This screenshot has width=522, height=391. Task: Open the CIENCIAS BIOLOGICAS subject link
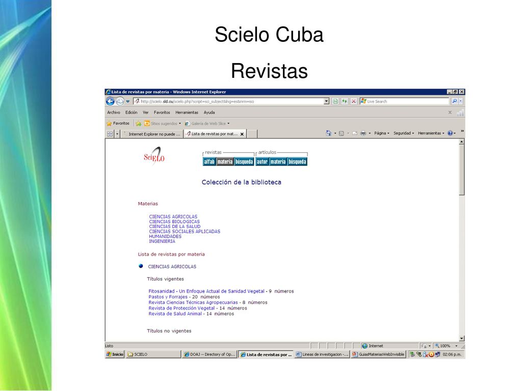(174, 221)
